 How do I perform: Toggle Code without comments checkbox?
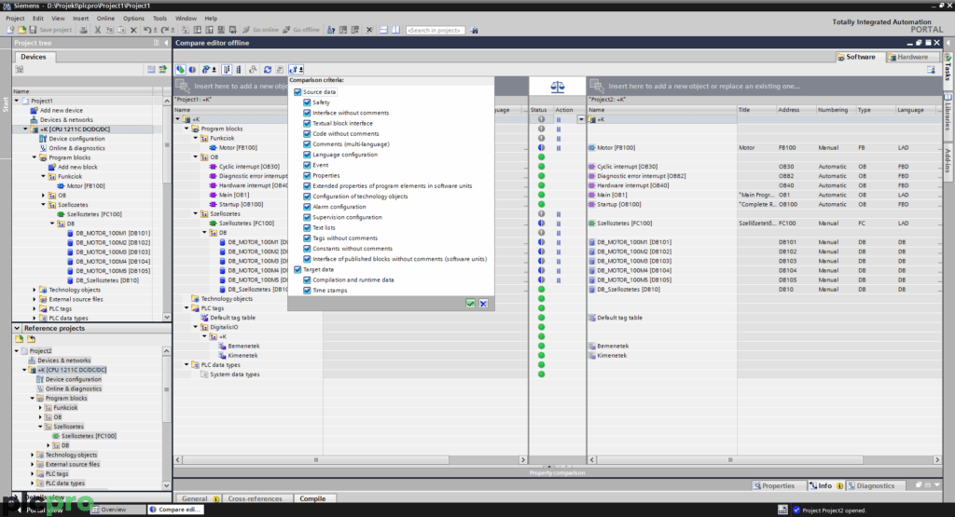[x=307, y=134]
